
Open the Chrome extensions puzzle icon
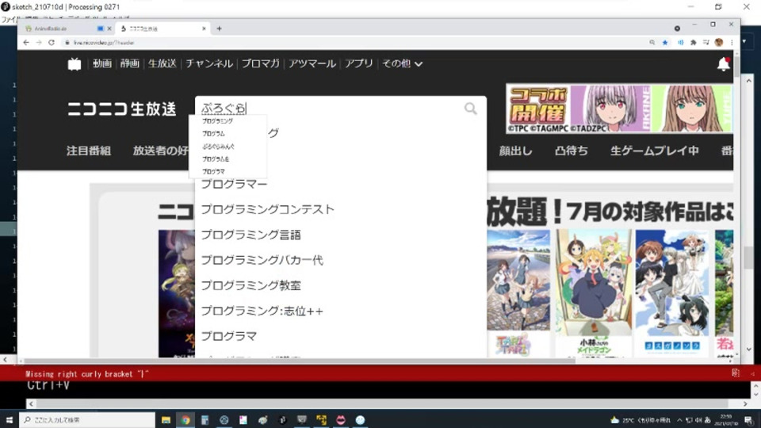tap(694, 43)
